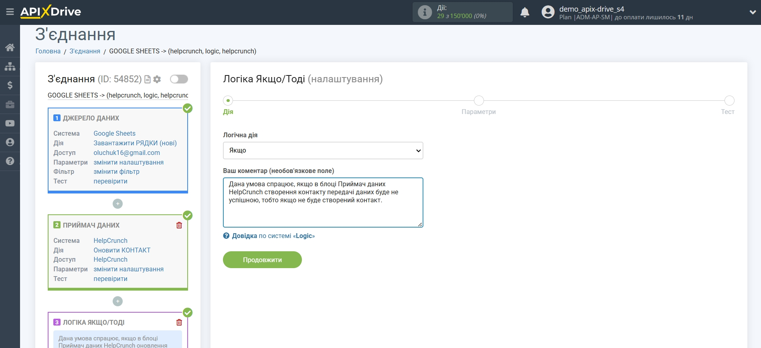The width and height of the screenshot is (761, 348).
Task: Select the Дія step
Action: [228, 101]
